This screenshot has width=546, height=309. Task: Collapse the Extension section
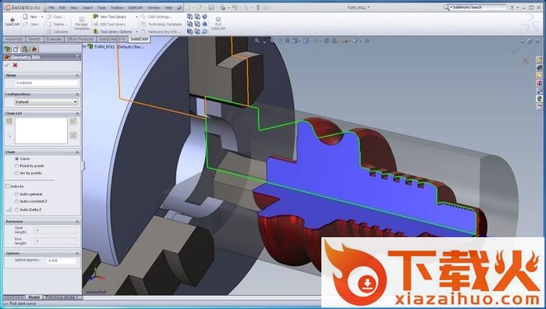tap(77, 221)
